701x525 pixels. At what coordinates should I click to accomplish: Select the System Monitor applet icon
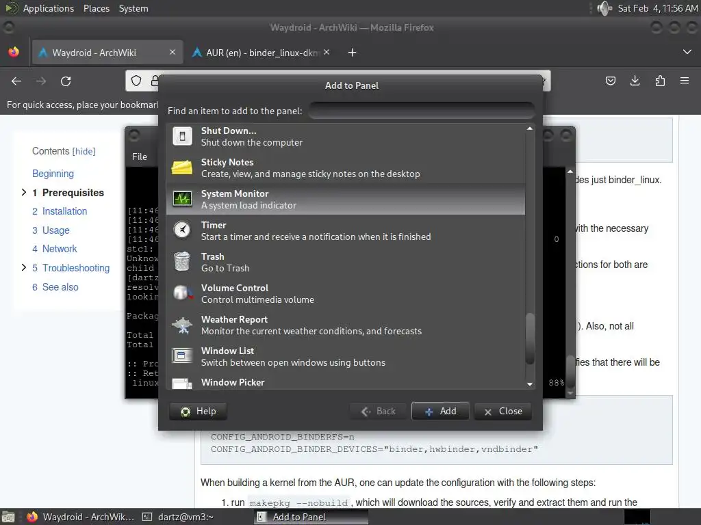click(x=182, y=199)
